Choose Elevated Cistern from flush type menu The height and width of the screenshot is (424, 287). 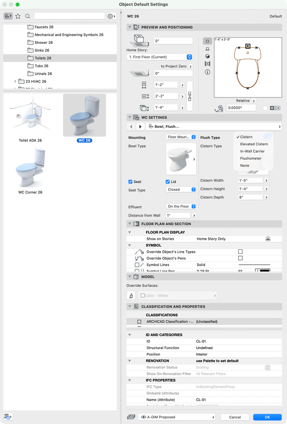254,144
